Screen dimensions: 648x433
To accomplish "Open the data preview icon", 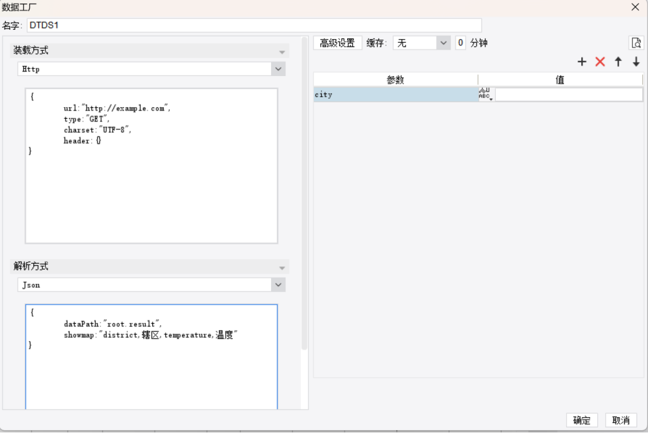I will pyautogui.click(x=636, y=43).
